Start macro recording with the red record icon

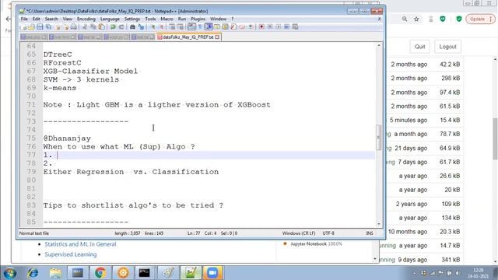point(261,27)
